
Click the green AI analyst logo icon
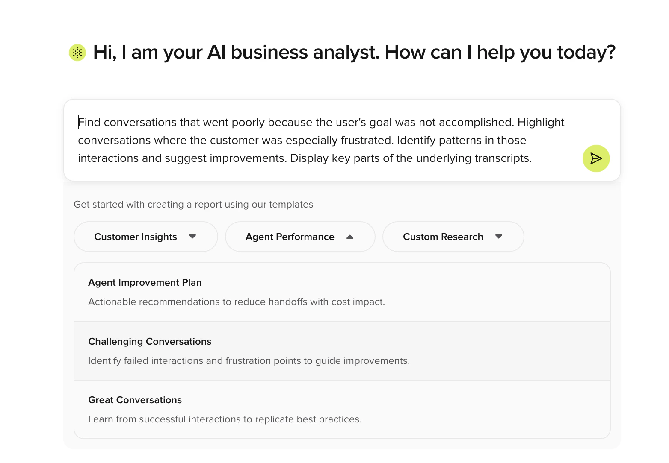(77, 52)
